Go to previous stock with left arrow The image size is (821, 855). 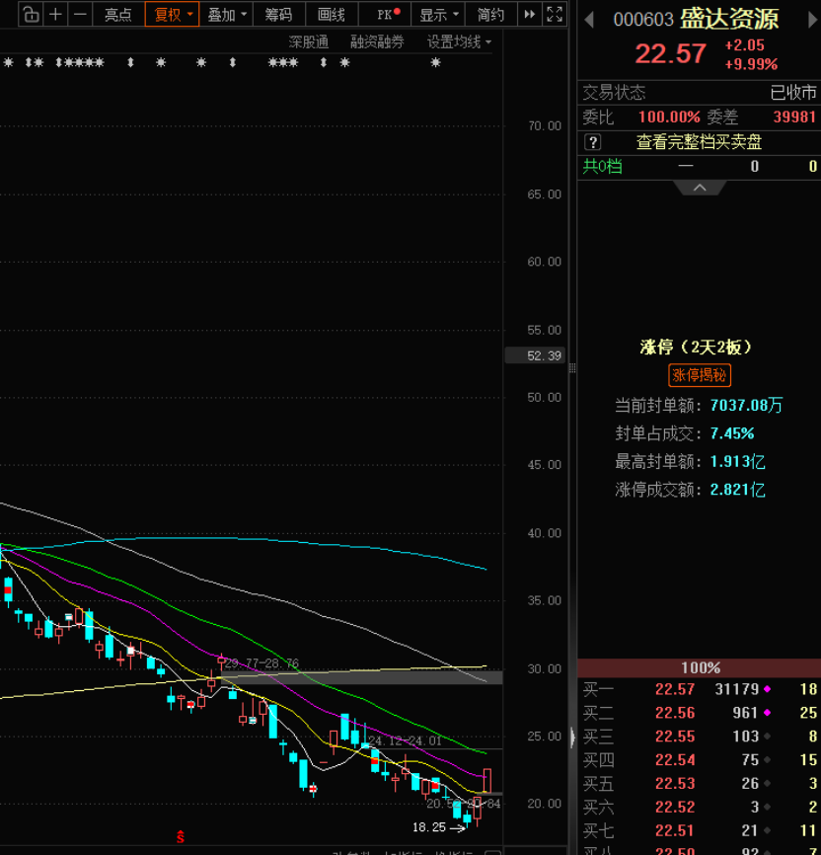pyautogui.click(x=589, y=20)
